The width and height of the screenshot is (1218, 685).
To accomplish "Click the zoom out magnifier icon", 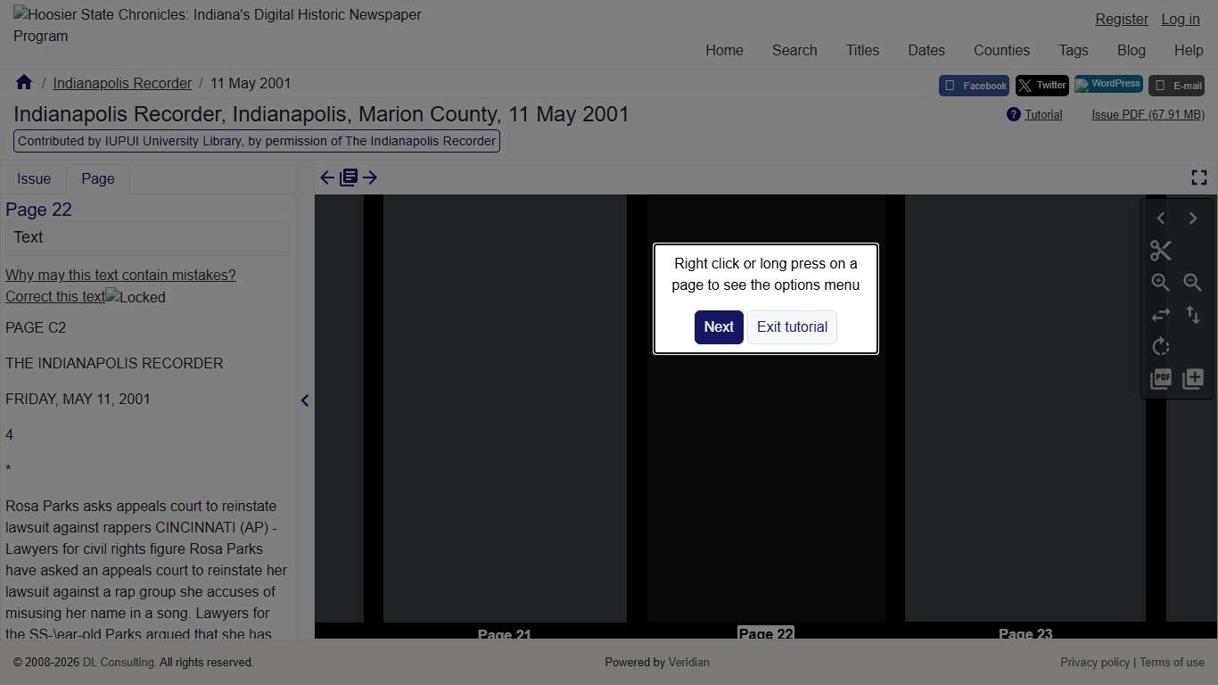I will pyautogui.click(x=1192, y=283).
